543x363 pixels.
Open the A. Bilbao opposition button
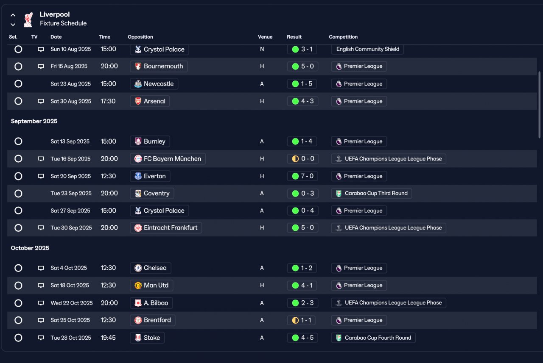pyautogui.click(x=151, y=303)
